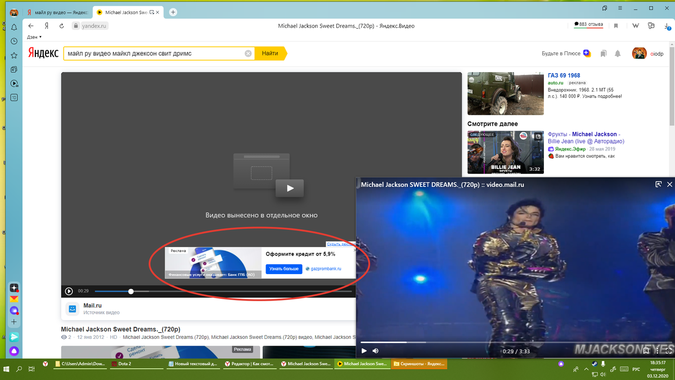Add sidebar app with plus icon
This screenshot has width=675, height=380.
coord(14,322)
